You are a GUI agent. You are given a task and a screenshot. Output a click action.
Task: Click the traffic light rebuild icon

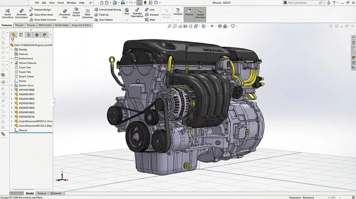coord(145,3)
